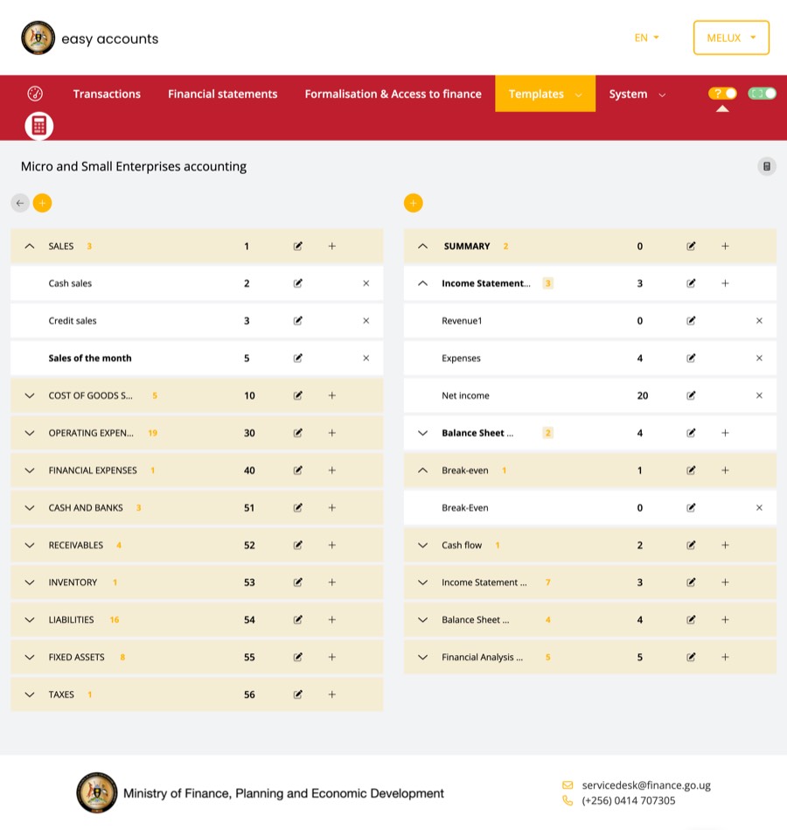787x830 pixels.
Task: Select the Net income row label
Action: pyautogui.click(x=465, y=395)
